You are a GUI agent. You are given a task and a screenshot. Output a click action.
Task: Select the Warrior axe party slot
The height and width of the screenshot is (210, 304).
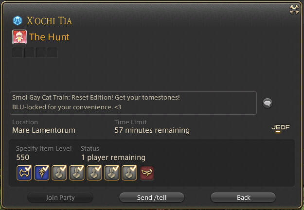coord(24,173)
